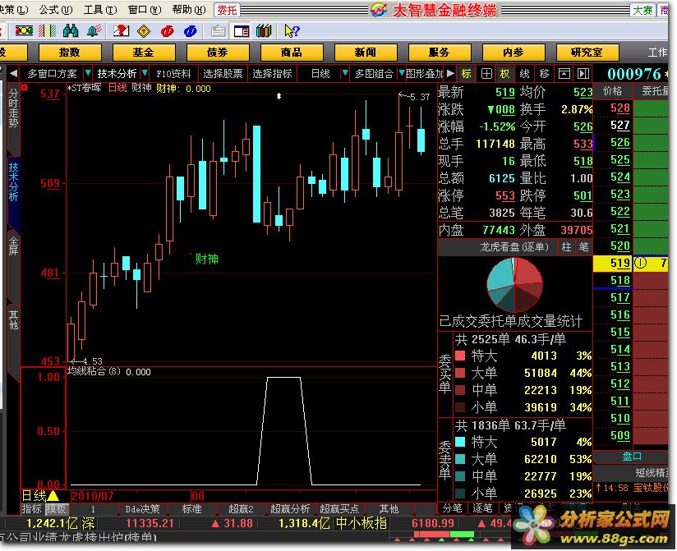Open the 公式 menu
The image size is (677, 551).
click(56, 10)
